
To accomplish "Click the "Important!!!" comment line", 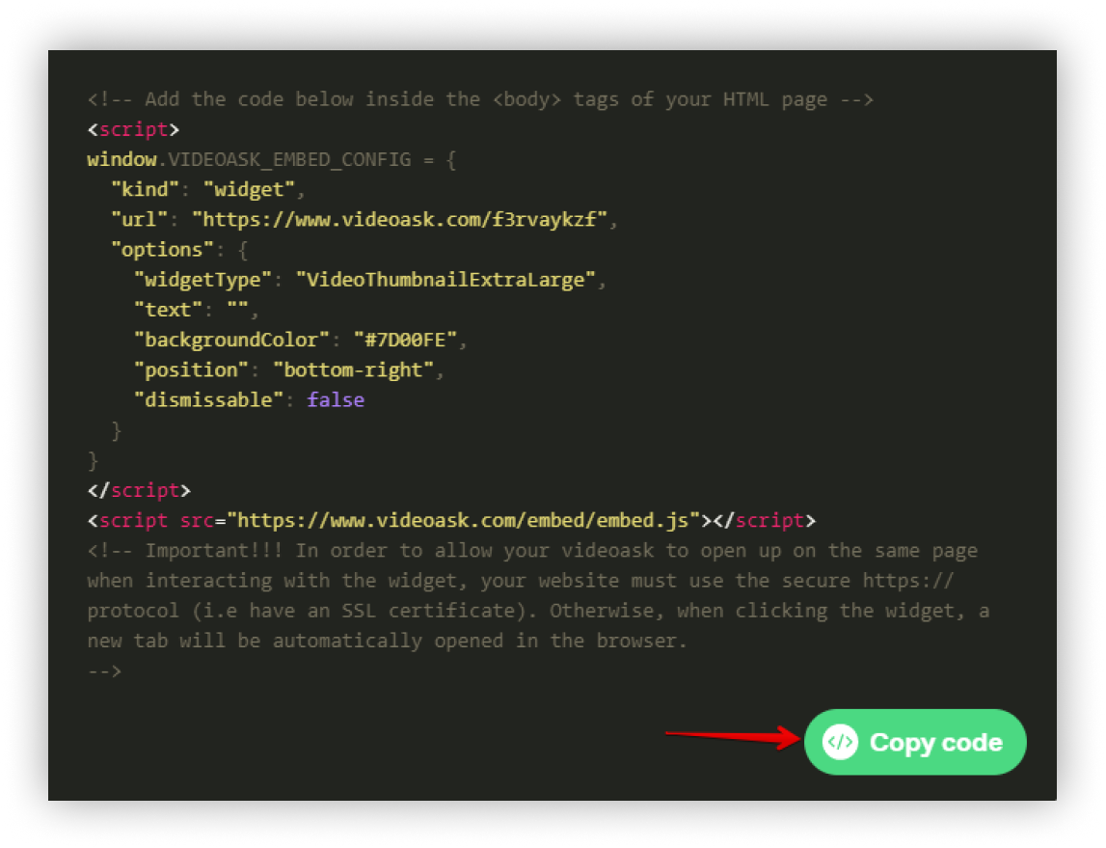I will click(532, 550).
